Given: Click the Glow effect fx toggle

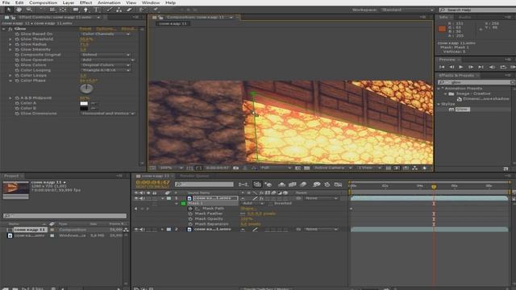Looking at the screenshot, I should coord(10,29).
